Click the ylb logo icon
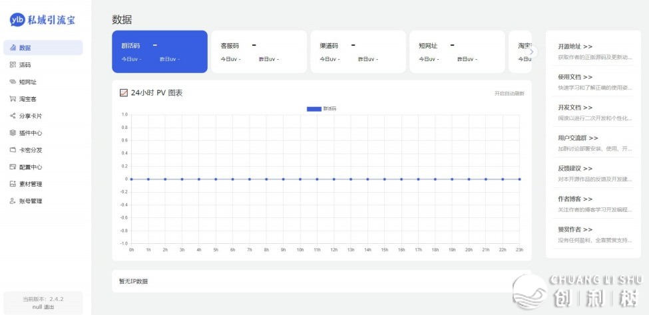This screenshot has height=315, width=649. pos(17,19)
